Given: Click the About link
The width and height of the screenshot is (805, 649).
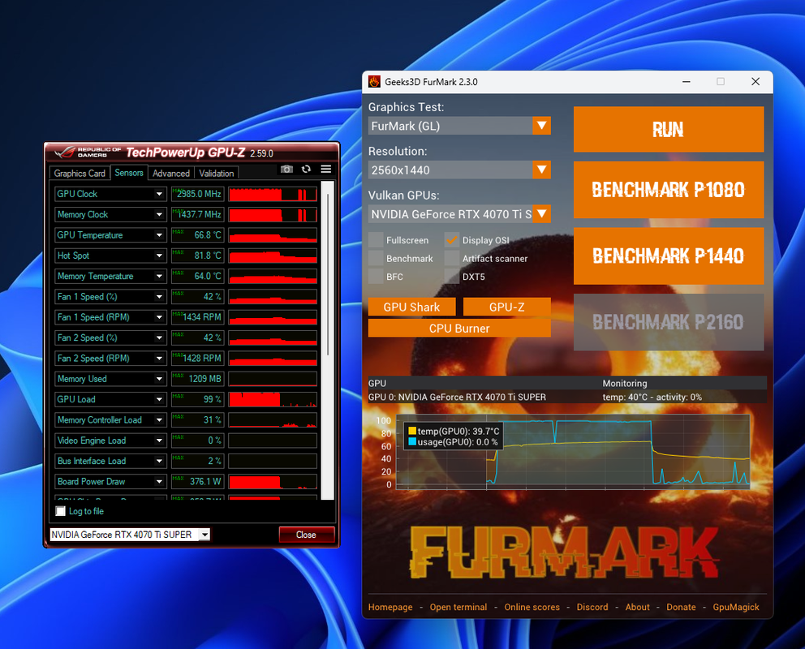Looking at the screenshot, I should click(637, 607).
